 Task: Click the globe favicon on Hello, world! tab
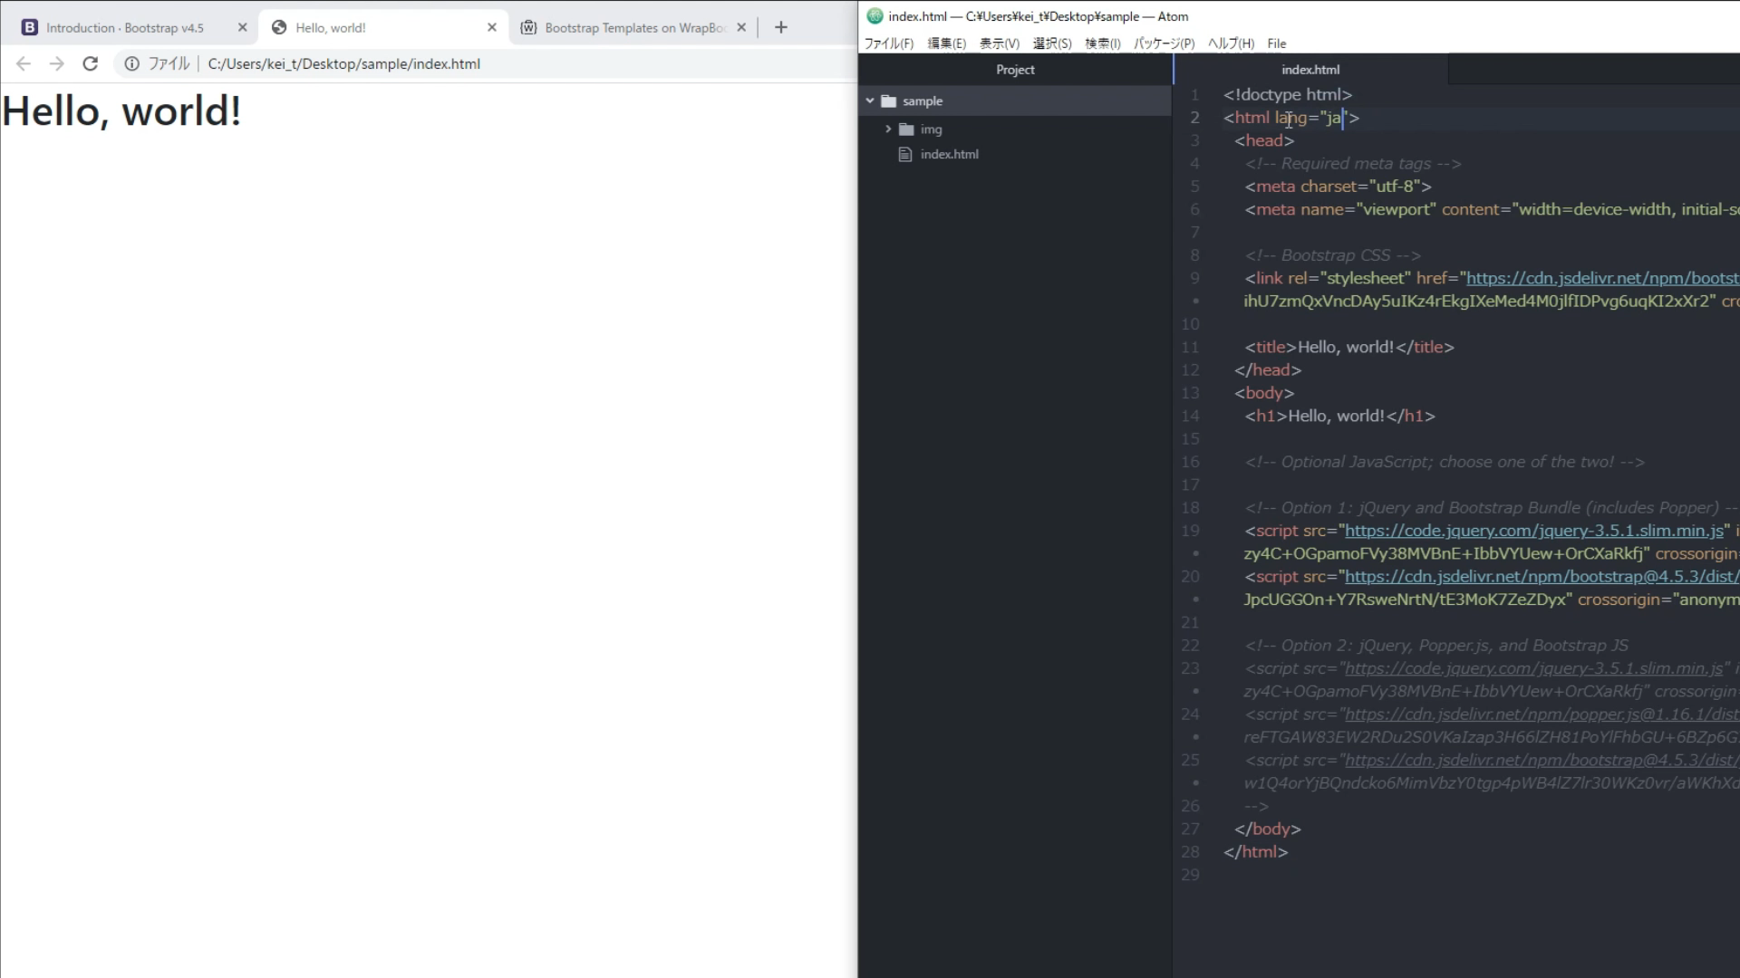(x=279, y=27)
